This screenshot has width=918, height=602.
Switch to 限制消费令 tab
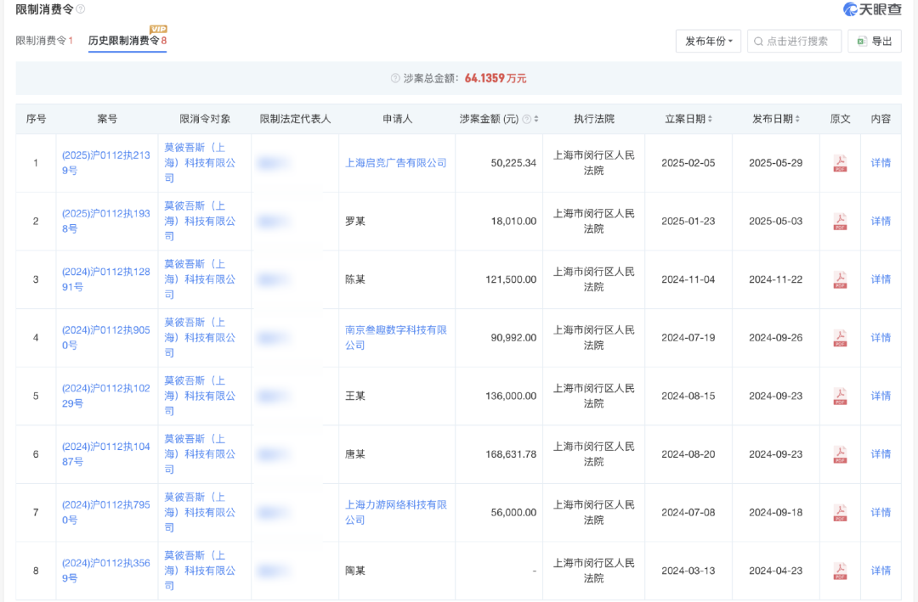(x=44, y=41)
